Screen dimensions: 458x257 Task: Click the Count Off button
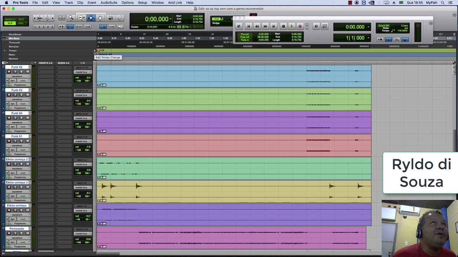[384, 26]
